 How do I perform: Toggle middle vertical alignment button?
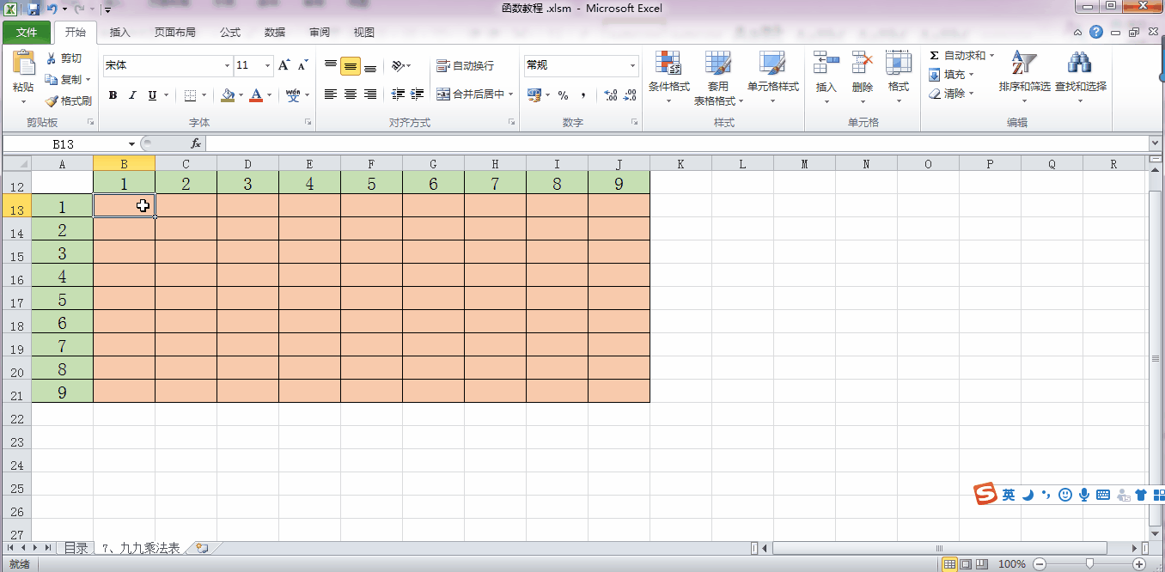[x=351, y=66]
